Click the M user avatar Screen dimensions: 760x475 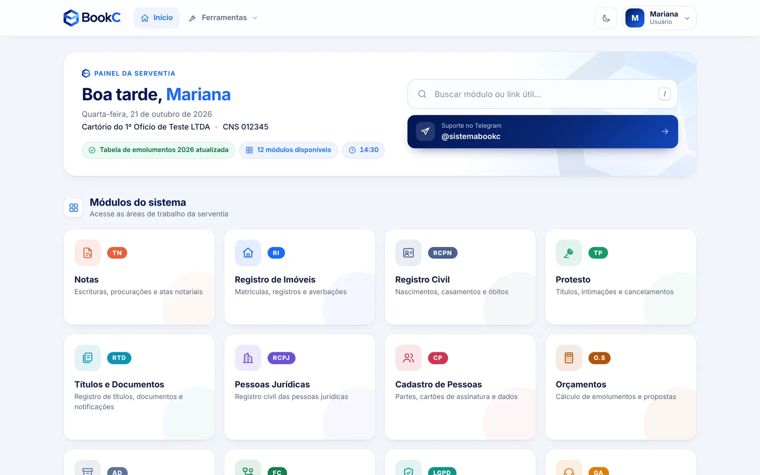pos(635,18)
